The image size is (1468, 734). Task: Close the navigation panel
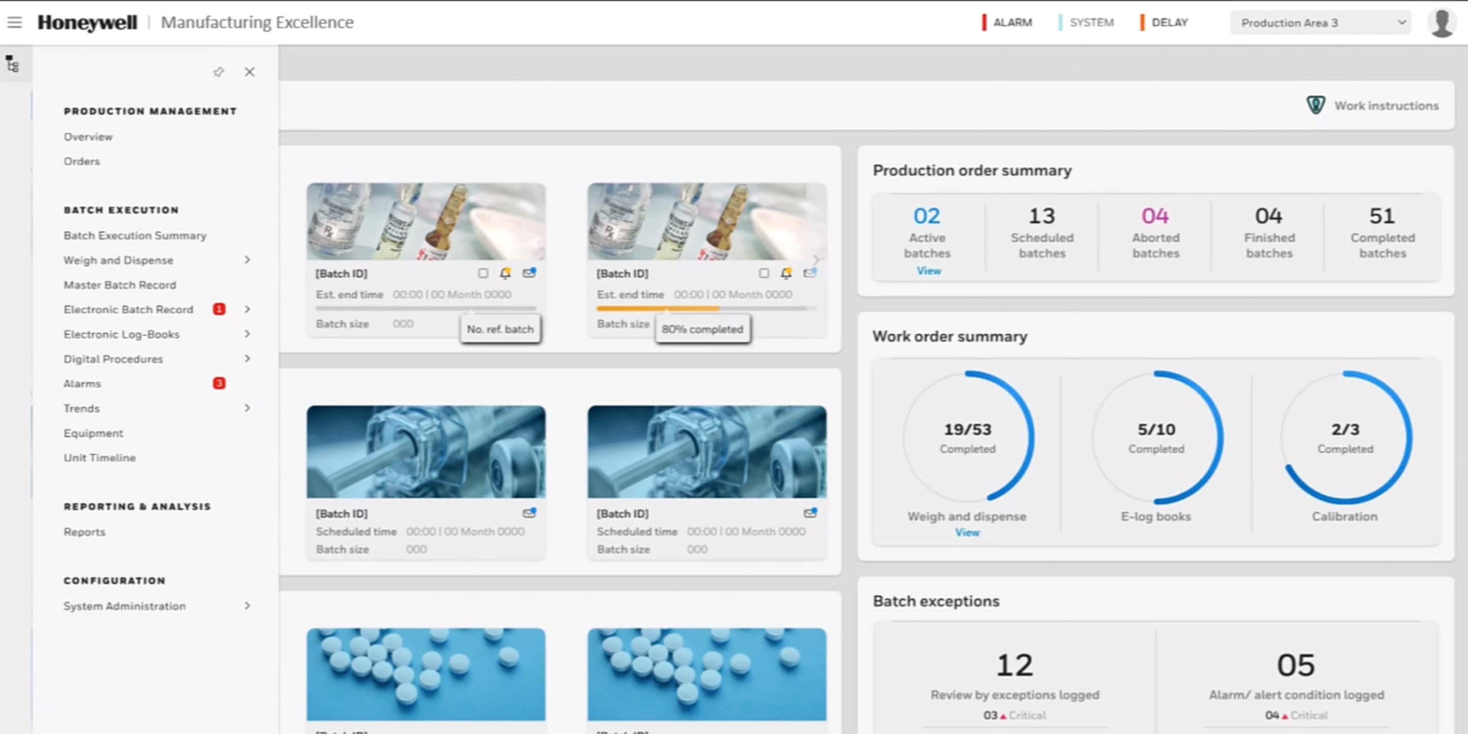(250, 72)
